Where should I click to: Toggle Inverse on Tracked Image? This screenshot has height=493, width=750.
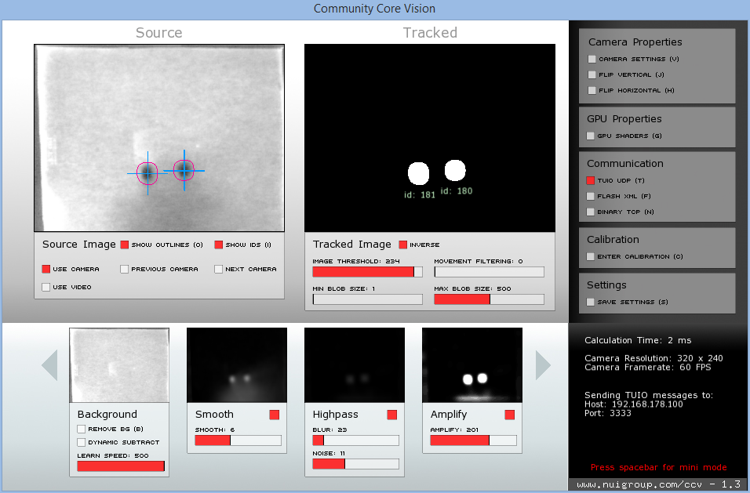[x=403, y=245]
